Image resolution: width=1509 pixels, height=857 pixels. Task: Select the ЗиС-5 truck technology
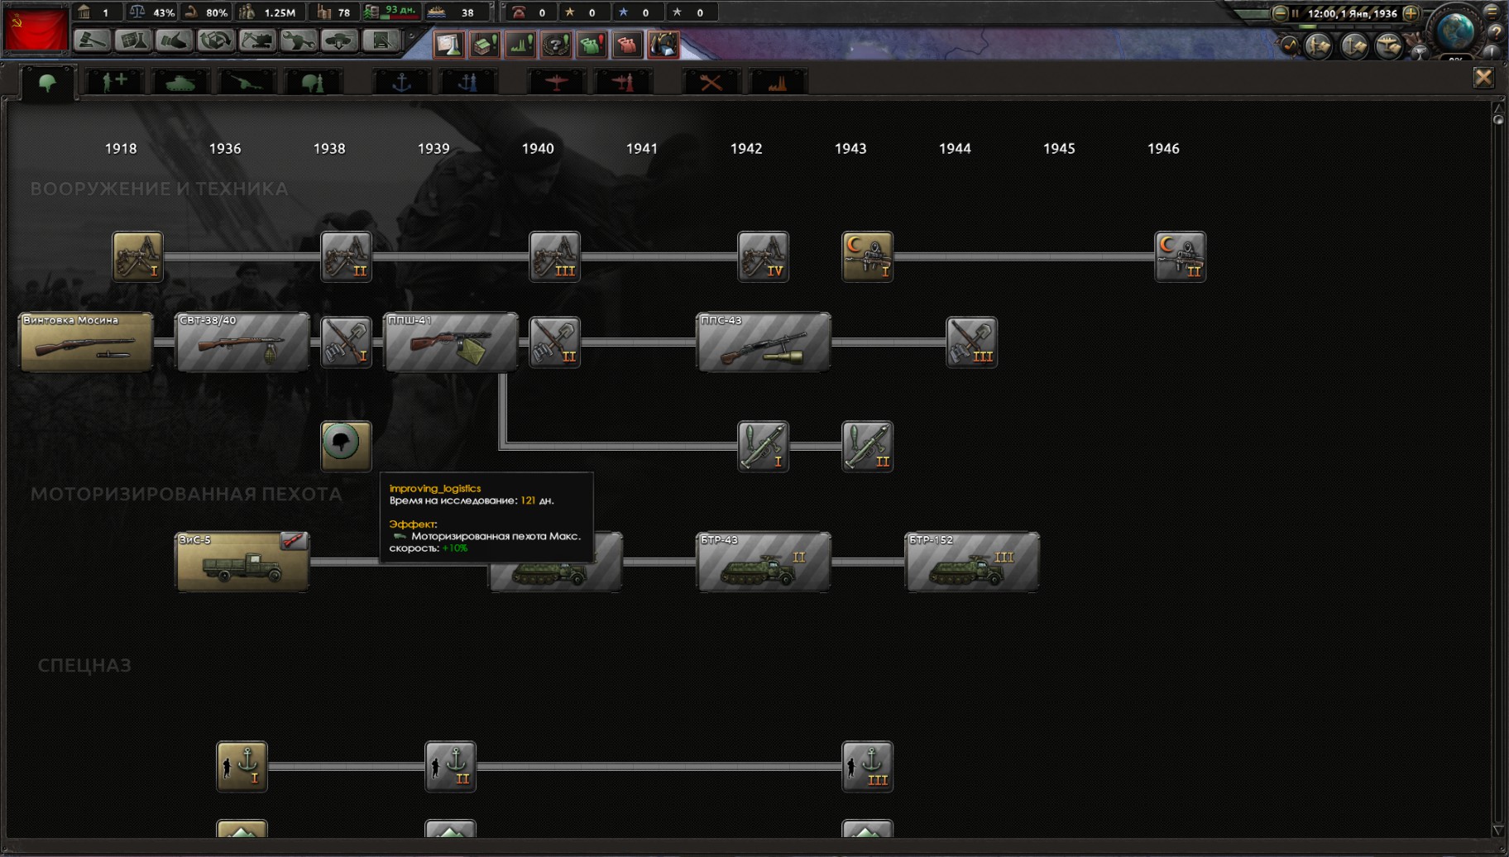pyautogui.click(x=242, y=562)
